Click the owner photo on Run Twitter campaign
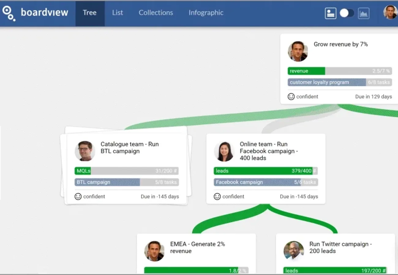Image resolution: width=398 pixels, height=275 pixels. (294, 251)
